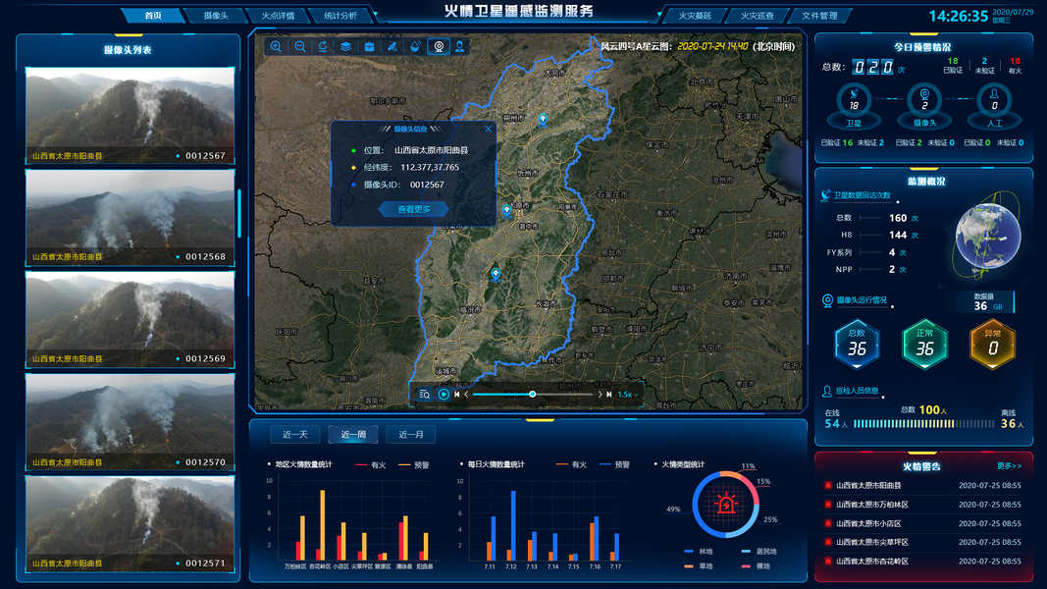Skip to the first timeline frame
This screenshot has width=1047, height=589.
(x=456, y=394)
